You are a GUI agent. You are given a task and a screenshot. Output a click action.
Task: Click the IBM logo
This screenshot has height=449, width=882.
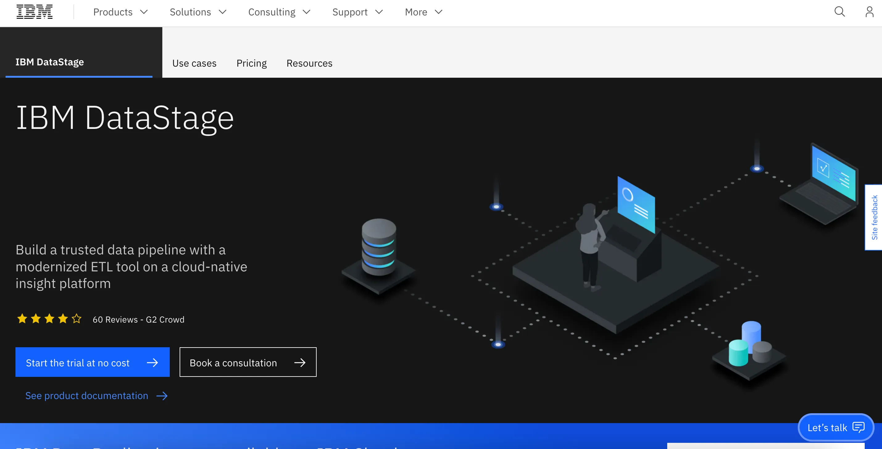point(34,12)
